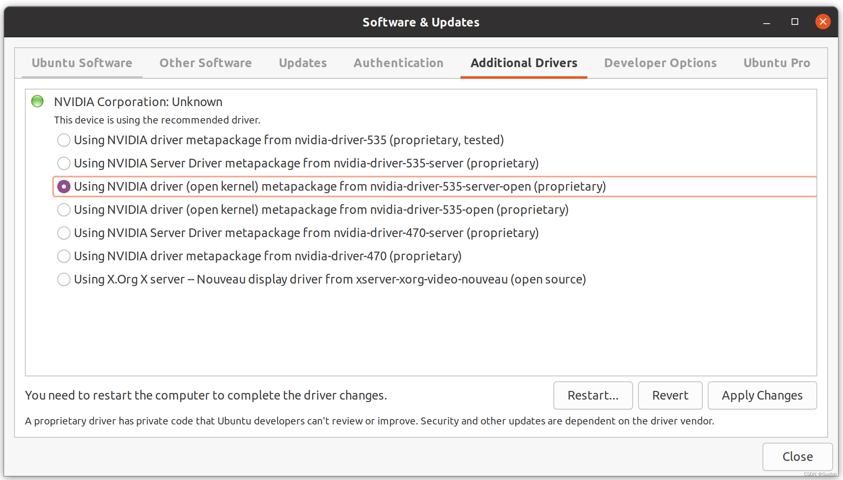Select nvidia-driver-470-server radio option
This screenshot has height=480, width=843.
point(63,233)
